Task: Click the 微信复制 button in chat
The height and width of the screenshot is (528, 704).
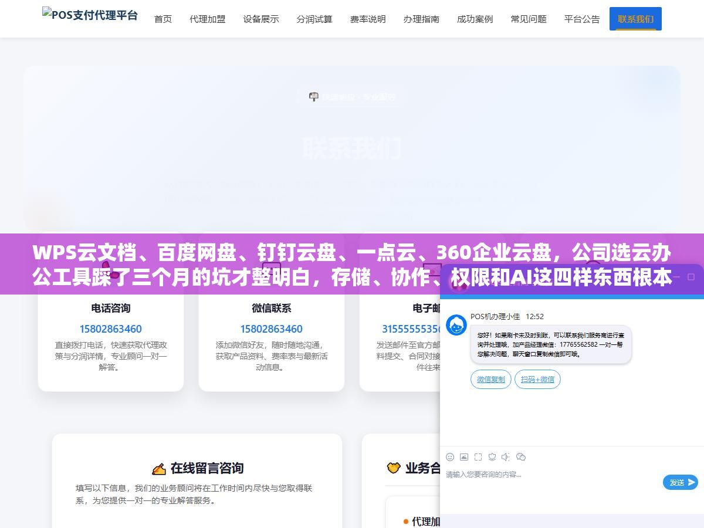Action: (491, 380)
